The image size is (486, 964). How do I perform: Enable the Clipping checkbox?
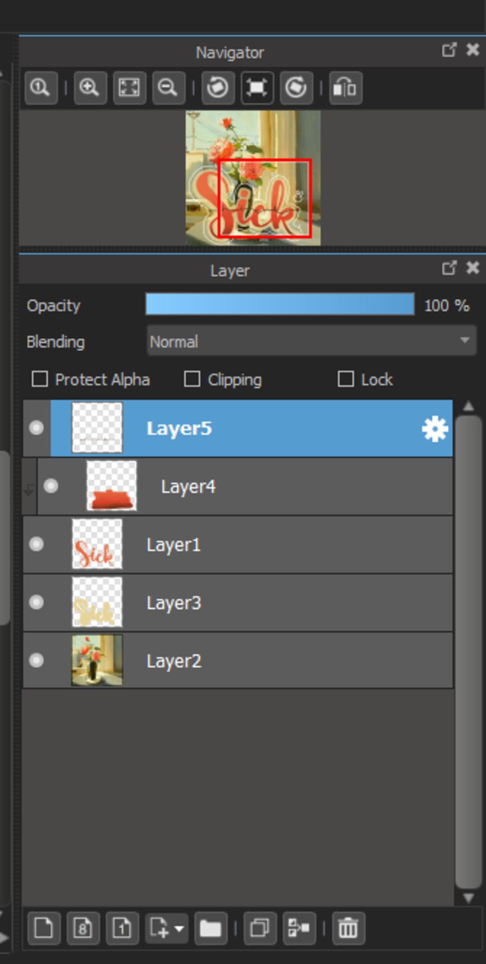click(x=192, y=380)
